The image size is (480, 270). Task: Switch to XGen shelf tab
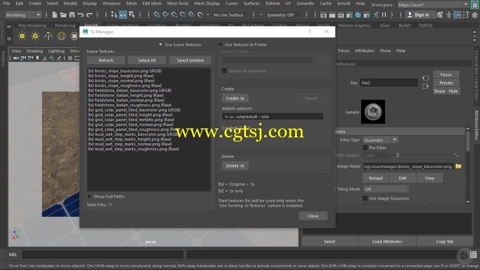pos(385,25)
